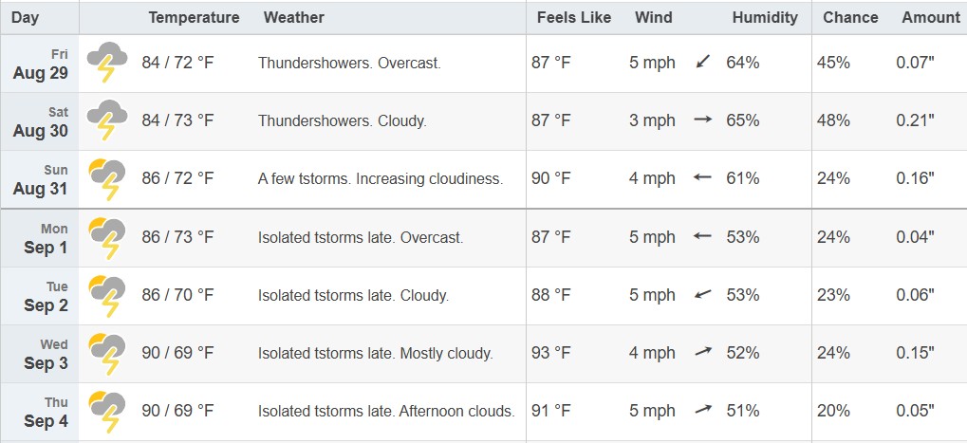Image resolution: width=967 pixels, height=443 pixels.
Task: Select the Humidity column header
Action: [765, 18]
